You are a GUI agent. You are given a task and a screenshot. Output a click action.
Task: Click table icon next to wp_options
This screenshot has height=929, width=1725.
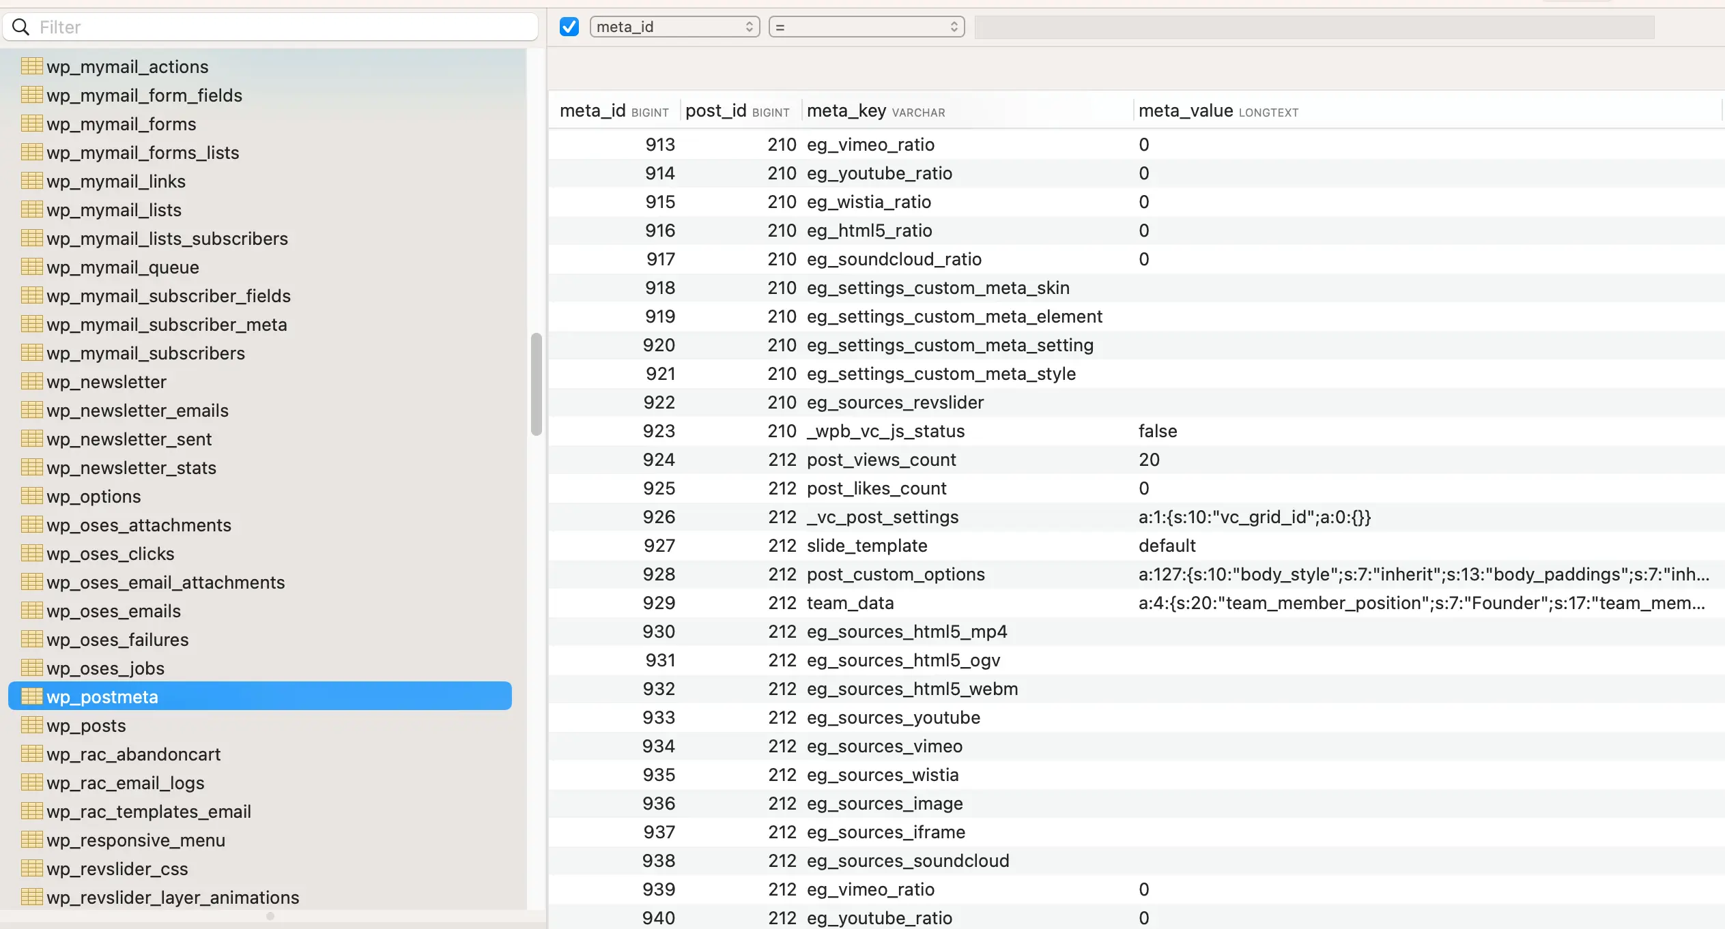coord(31,496)
